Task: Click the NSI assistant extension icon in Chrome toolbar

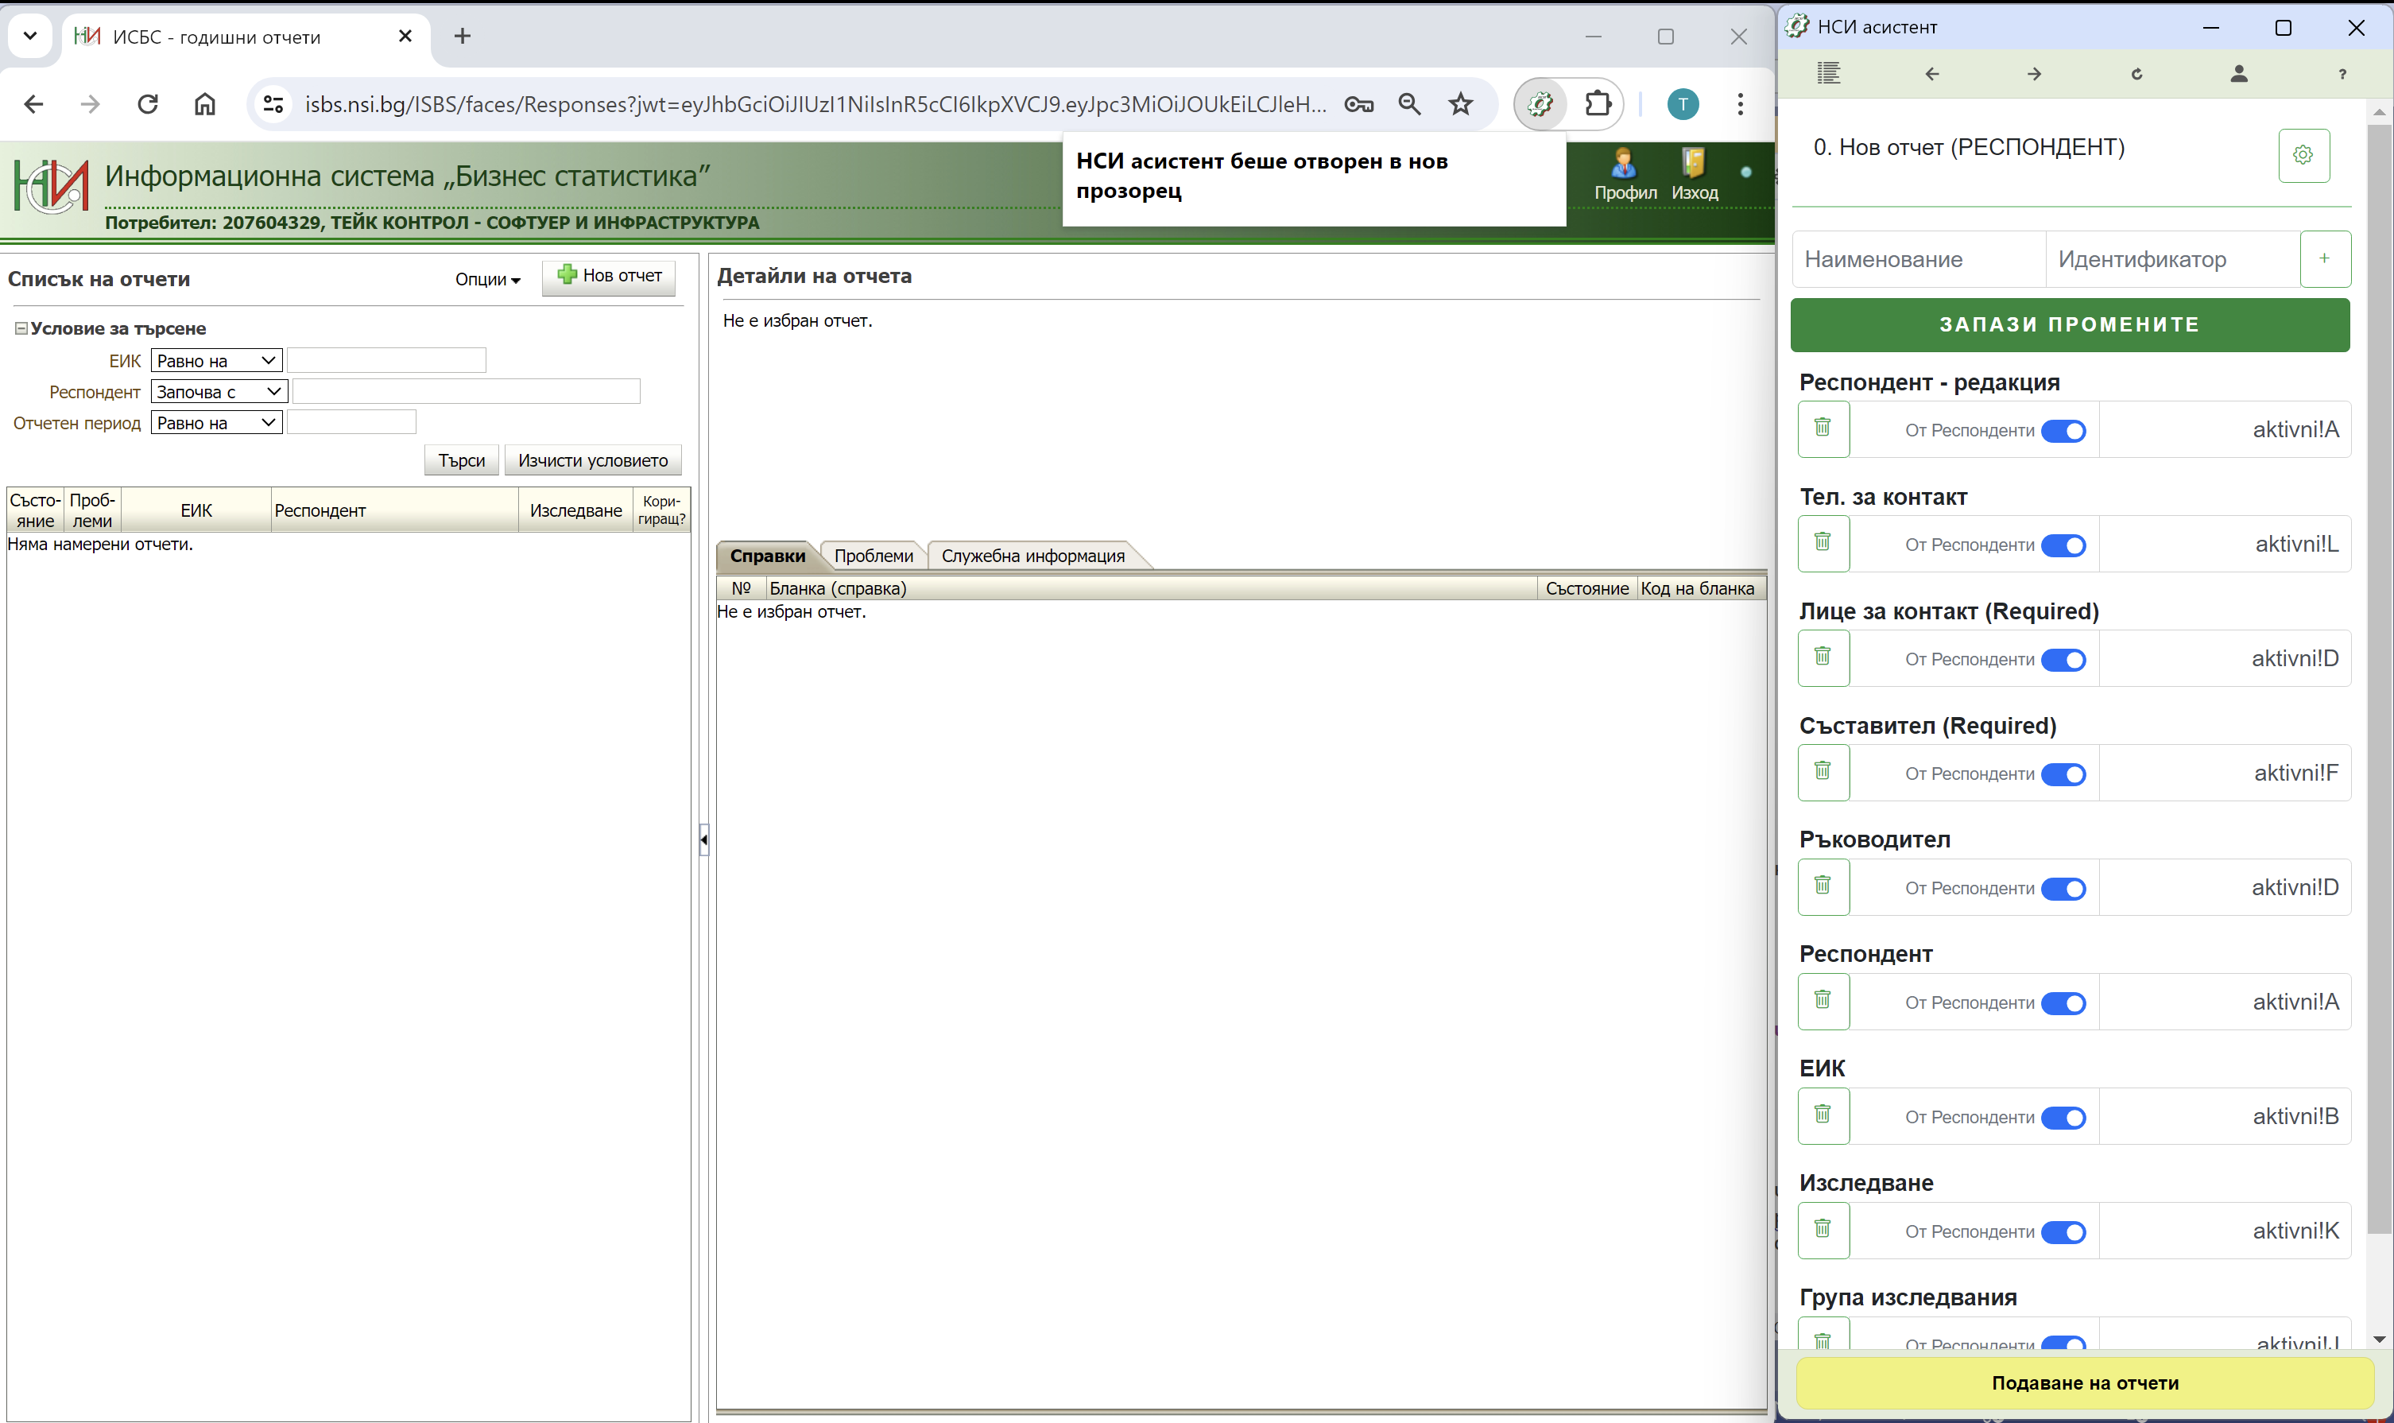Action: pos(1540,103)
